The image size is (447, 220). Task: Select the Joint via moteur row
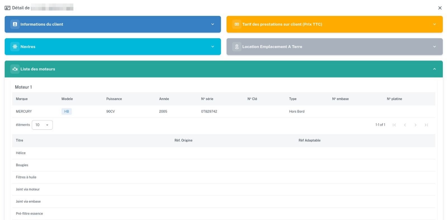click(223, 189)
